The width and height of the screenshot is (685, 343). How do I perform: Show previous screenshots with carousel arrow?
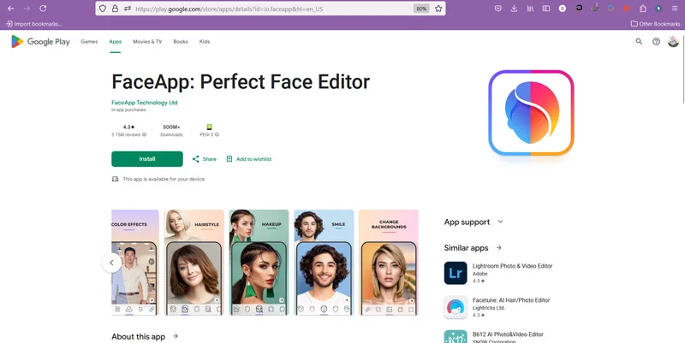point(111,263)
